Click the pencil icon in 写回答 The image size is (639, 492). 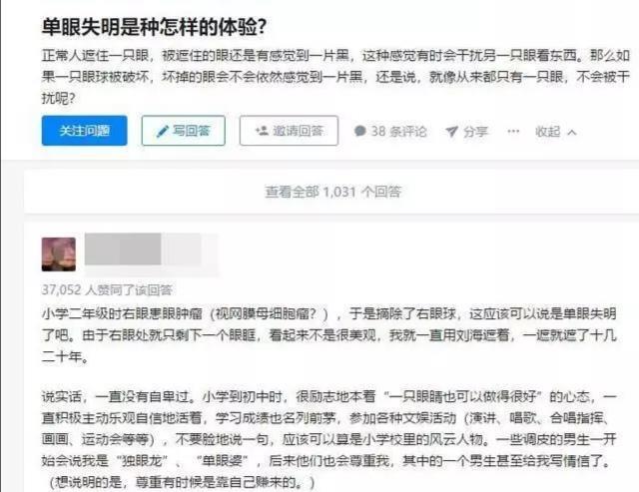point(162,131)
